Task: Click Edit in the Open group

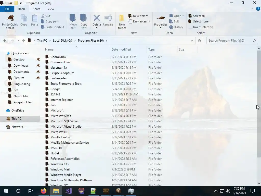Action: coord(174,21)
